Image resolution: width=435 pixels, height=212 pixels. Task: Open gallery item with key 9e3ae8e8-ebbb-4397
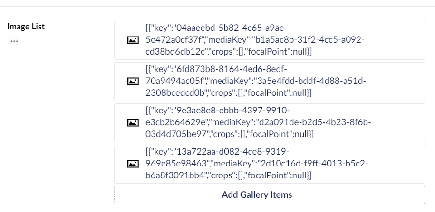270,123
